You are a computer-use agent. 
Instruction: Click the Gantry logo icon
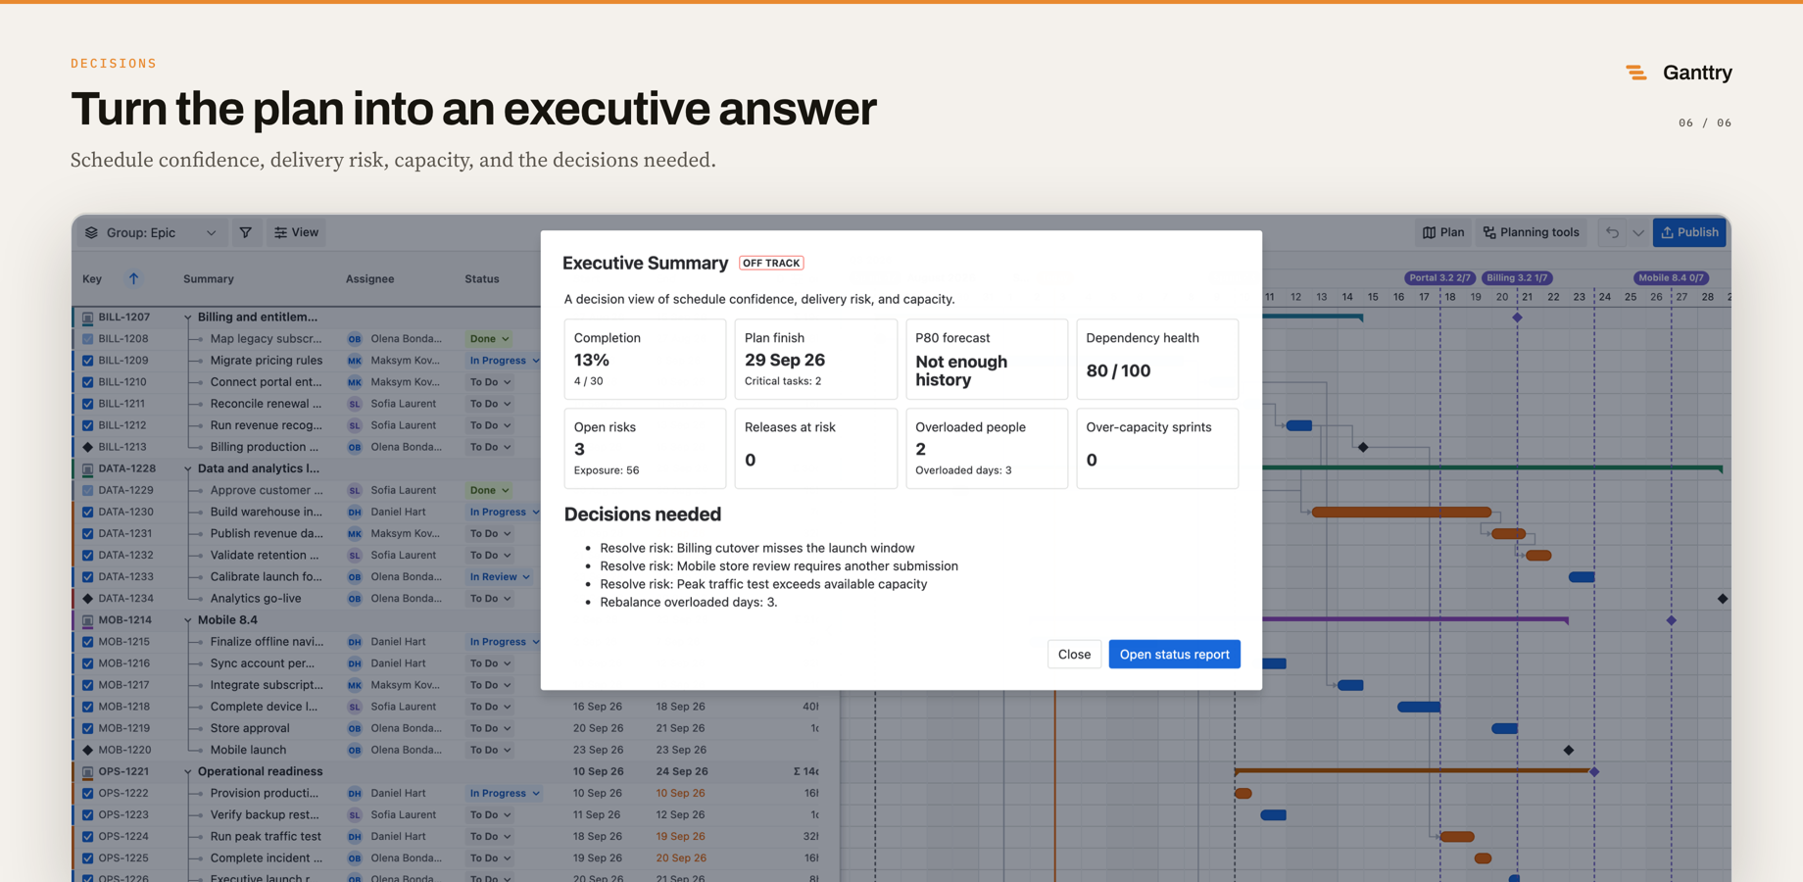pyautogui.click(x=1635, y=73)
